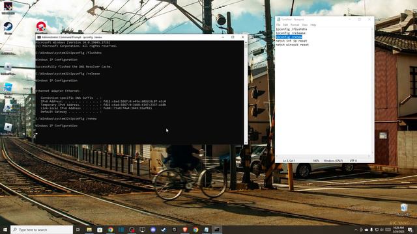417x234 pixels.
Task: Open Steam from the taskbar
Action: (164, 229)
